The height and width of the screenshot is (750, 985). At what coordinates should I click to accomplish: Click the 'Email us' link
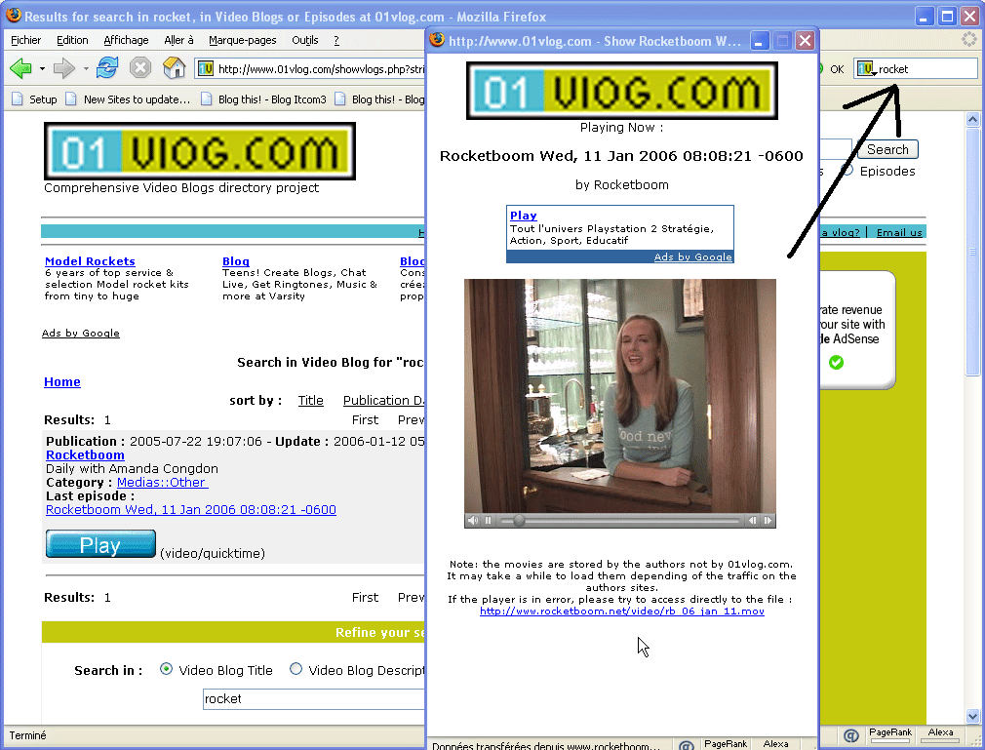tap(899, 232)
